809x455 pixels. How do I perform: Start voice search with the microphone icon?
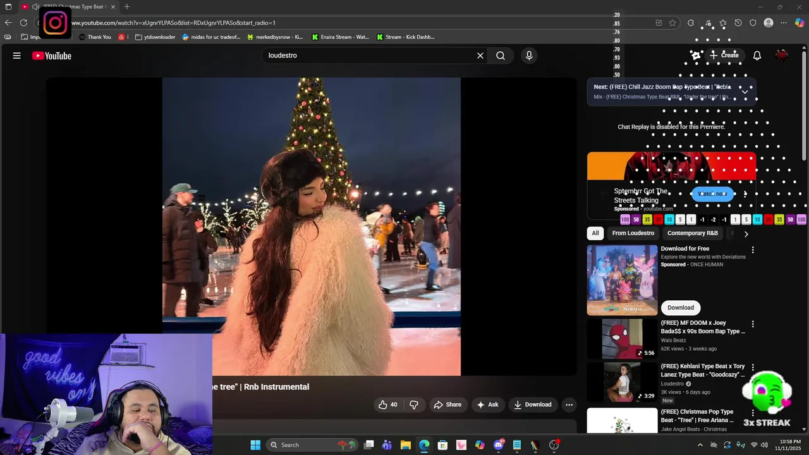(x=529, y=56)
